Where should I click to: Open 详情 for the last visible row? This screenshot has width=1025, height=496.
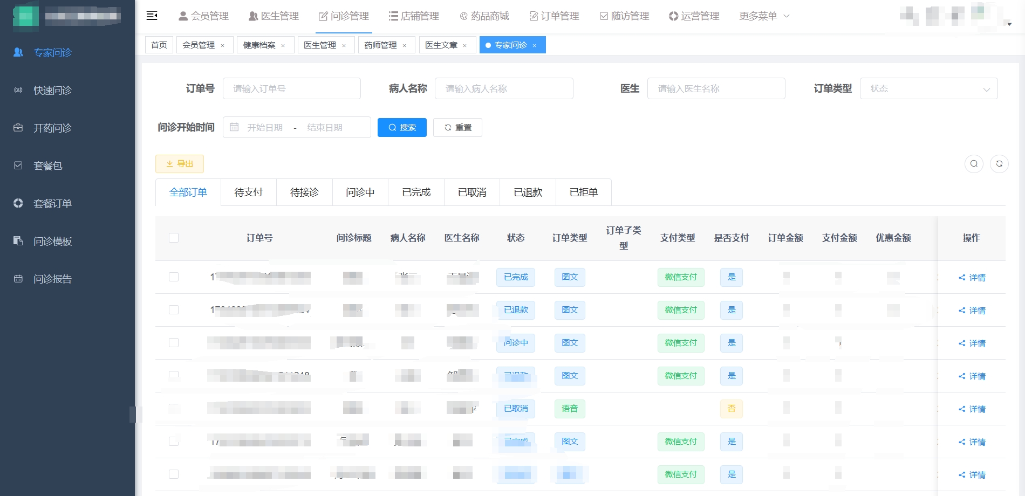pyautogui.click(x=972, y=475)
